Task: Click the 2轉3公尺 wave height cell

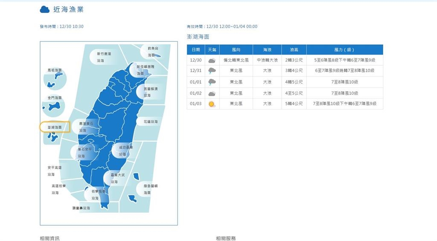Action: (x=294, y=60)
